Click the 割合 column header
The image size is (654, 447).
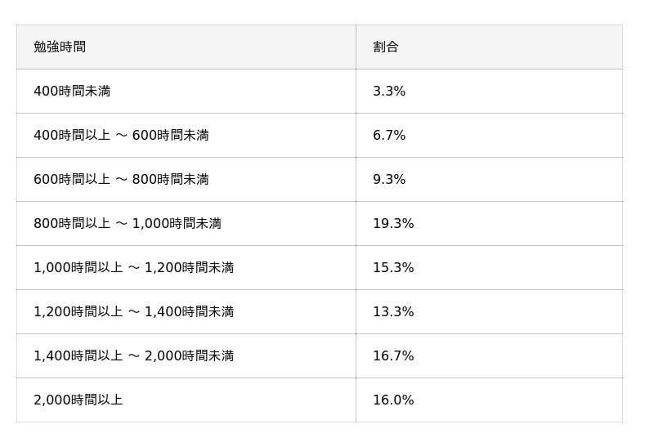point(385,47)
